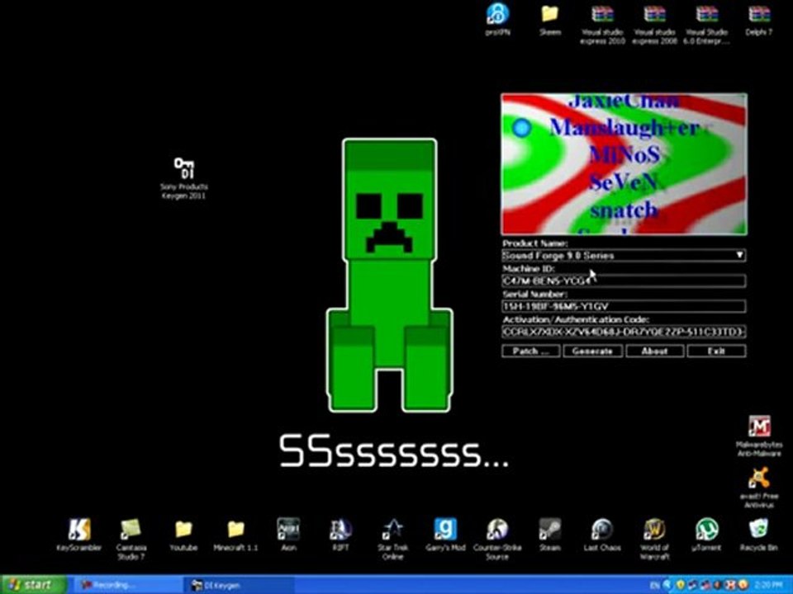This screenshot has width=793, height=594.
Task: Open the Windows Start menu
Action: (33, 585)
